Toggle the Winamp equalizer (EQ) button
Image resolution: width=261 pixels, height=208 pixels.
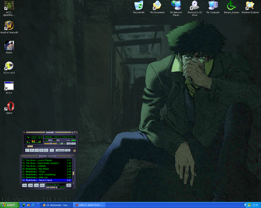(69, 144)
